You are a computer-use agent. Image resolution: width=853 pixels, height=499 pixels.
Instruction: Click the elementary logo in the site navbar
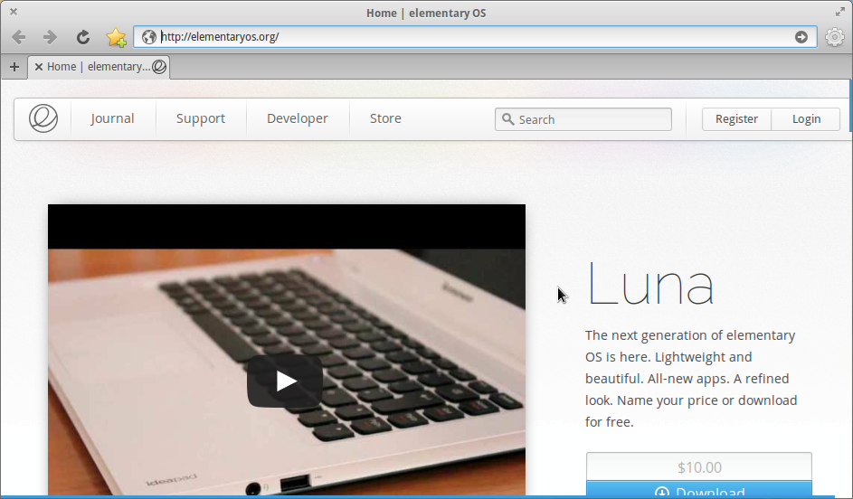43,118
